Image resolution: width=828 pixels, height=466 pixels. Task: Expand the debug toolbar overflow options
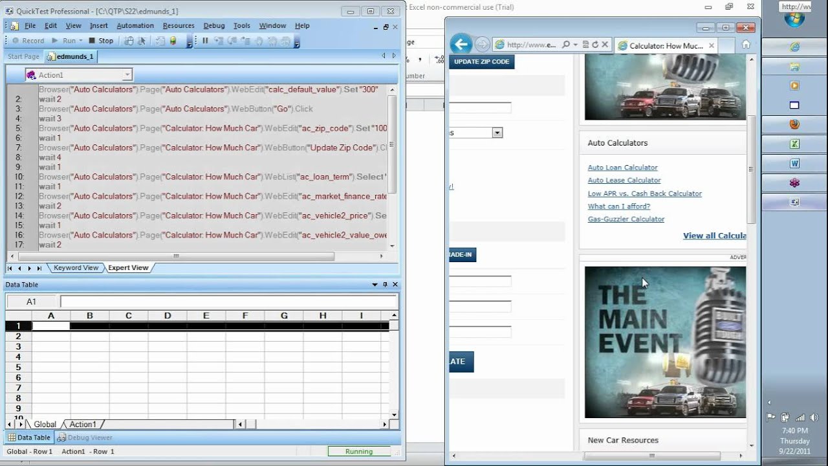(x=296, y=42)
